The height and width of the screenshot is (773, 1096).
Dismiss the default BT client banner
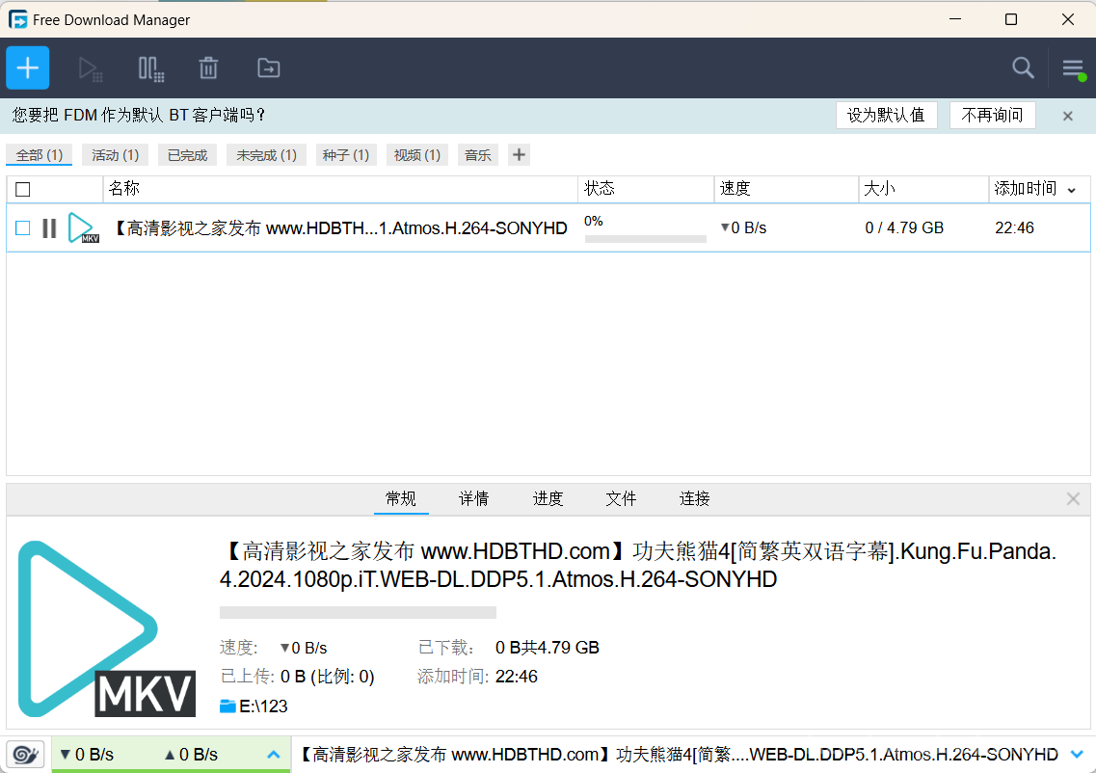click(x=1067, y=116)
